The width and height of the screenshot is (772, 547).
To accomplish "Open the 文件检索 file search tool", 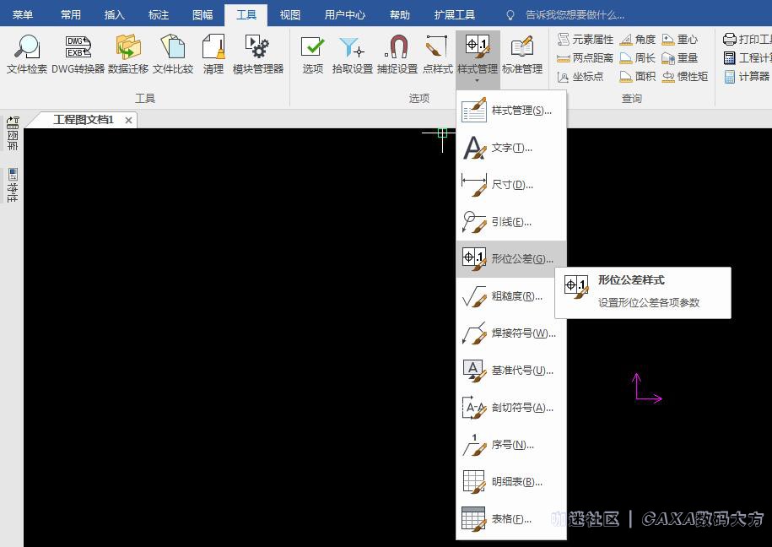I will [x=27, y=54].
